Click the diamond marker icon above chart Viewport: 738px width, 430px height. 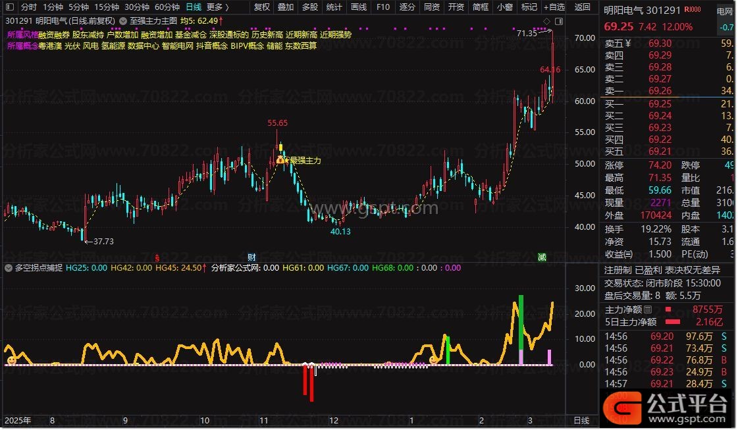[546, 20]
